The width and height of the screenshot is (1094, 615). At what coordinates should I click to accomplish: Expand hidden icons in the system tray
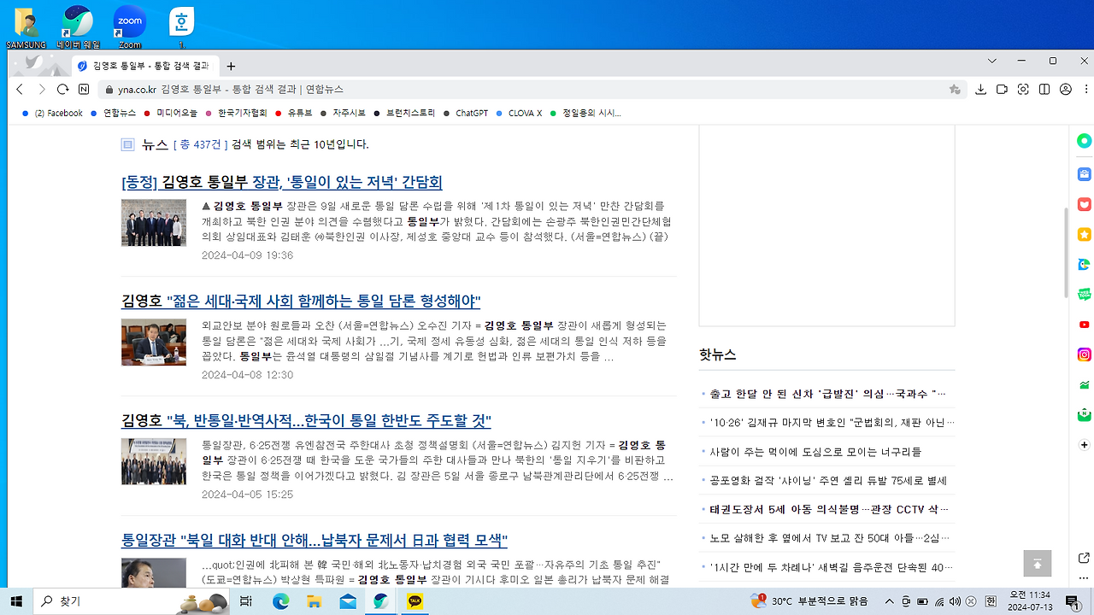pos(890,603)
